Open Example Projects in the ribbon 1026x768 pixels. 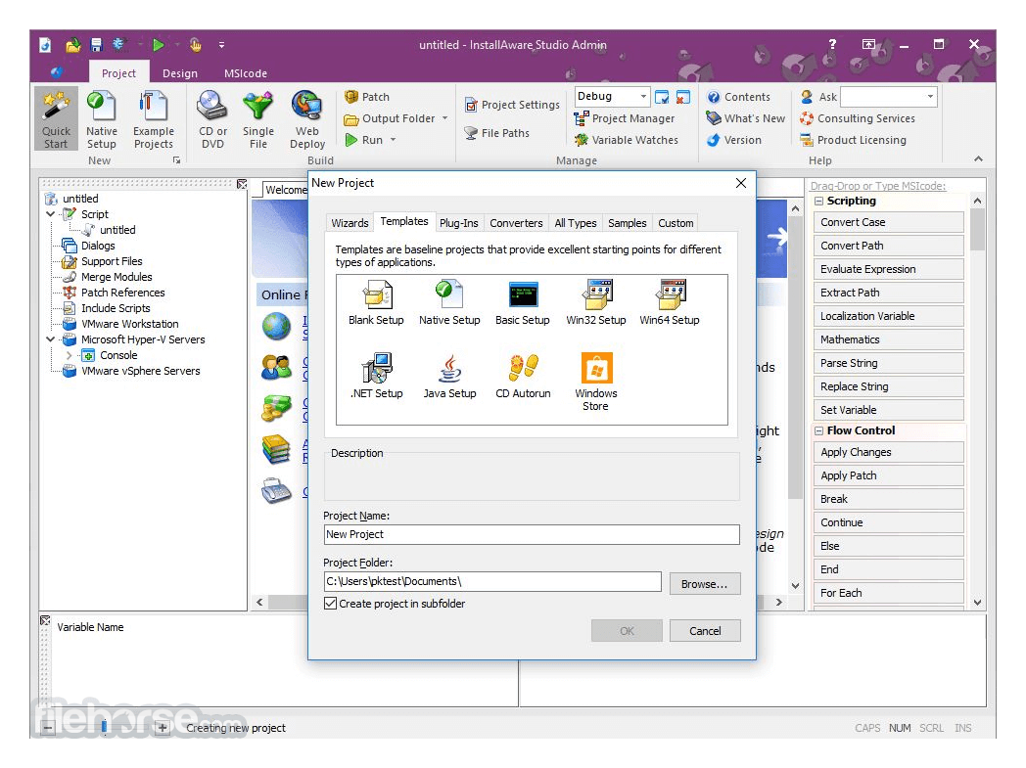pyautogui.click(x=153, y=119)
